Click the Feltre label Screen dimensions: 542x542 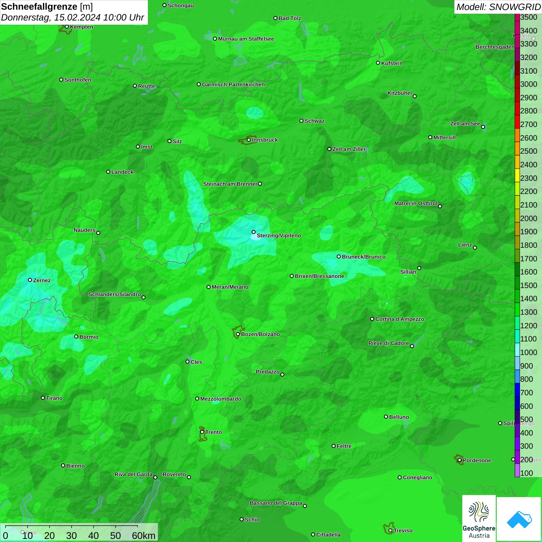(x=344, y=446)
